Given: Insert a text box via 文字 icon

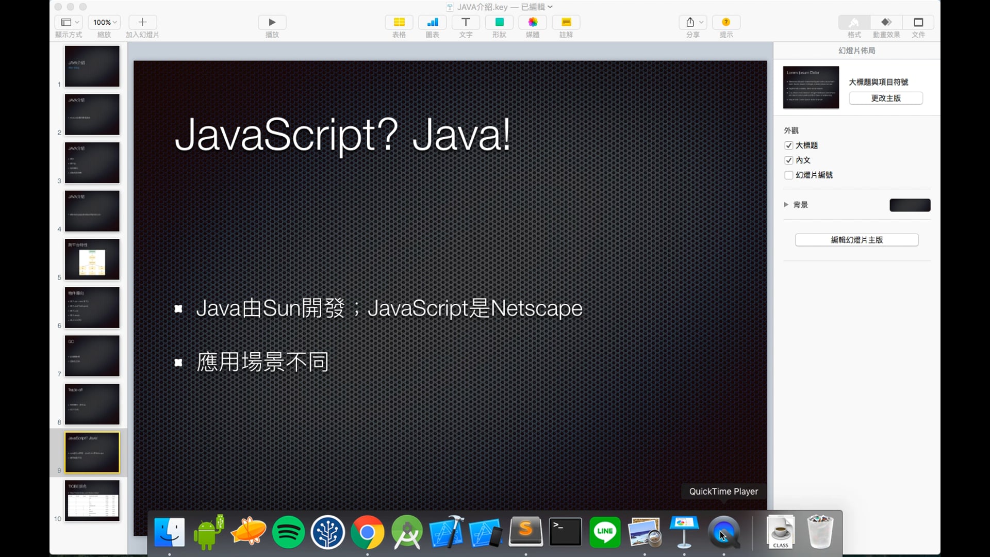Looking at the screenshot, I should (x=466, y=22).
